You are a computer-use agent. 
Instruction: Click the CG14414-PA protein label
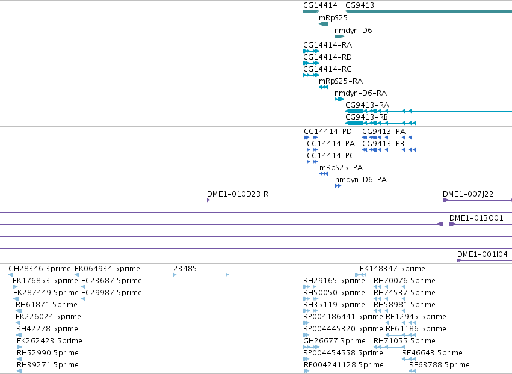331,144
